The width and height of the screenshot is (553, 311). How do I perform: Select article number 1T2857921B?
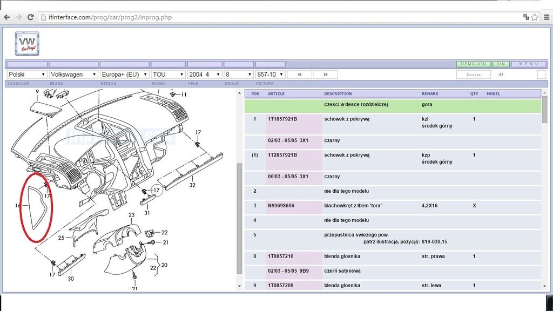tap(282, 155)
